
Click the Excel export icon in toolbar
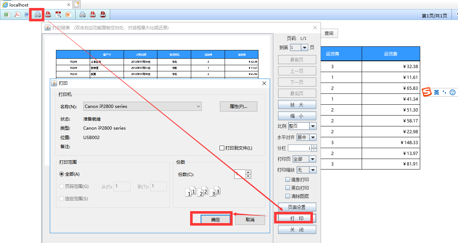point(7,14)
